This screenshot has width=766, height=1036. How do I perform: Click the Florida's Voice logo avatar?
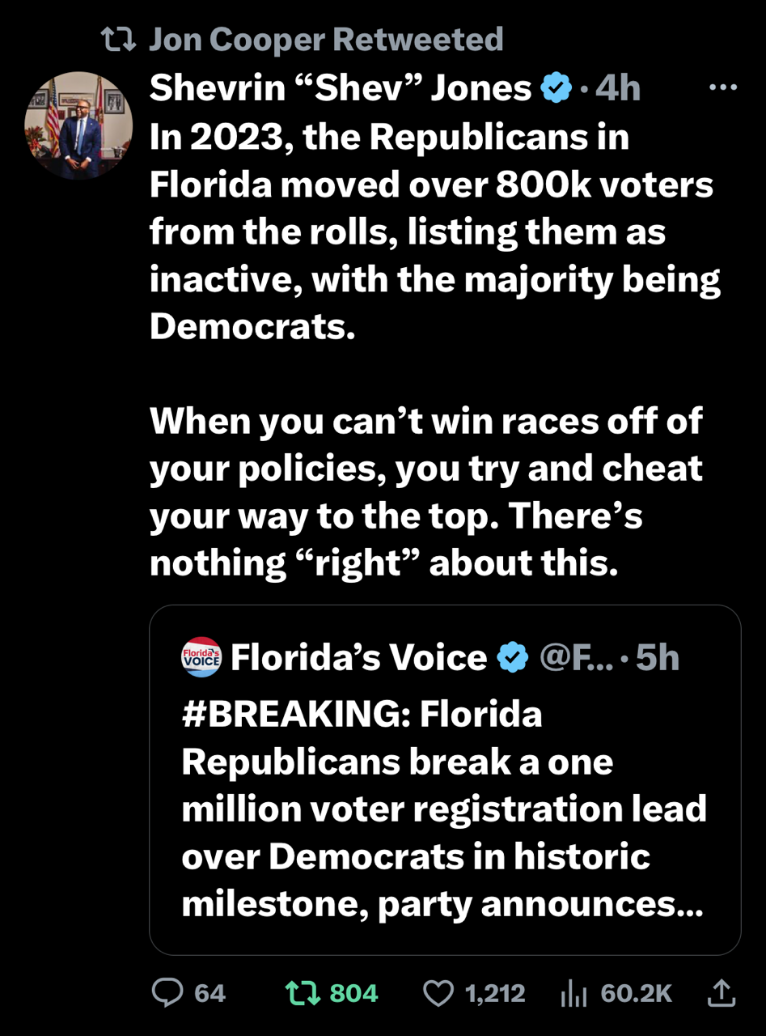coord(201,657)
